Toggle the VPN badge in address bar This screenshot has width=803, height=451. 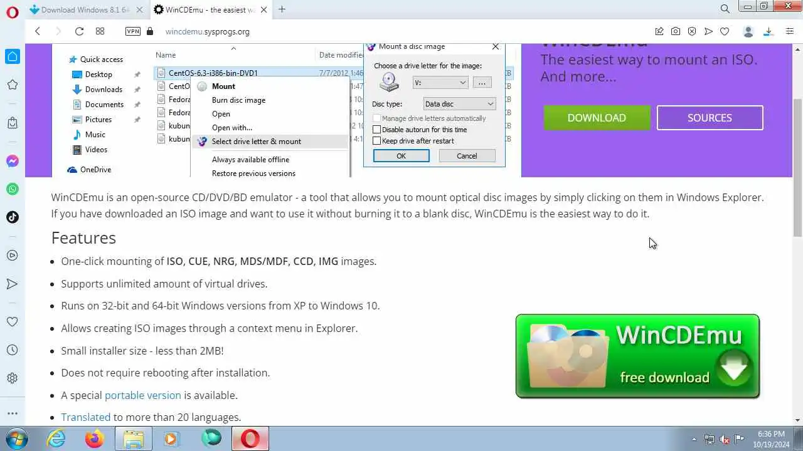[133, 31]
